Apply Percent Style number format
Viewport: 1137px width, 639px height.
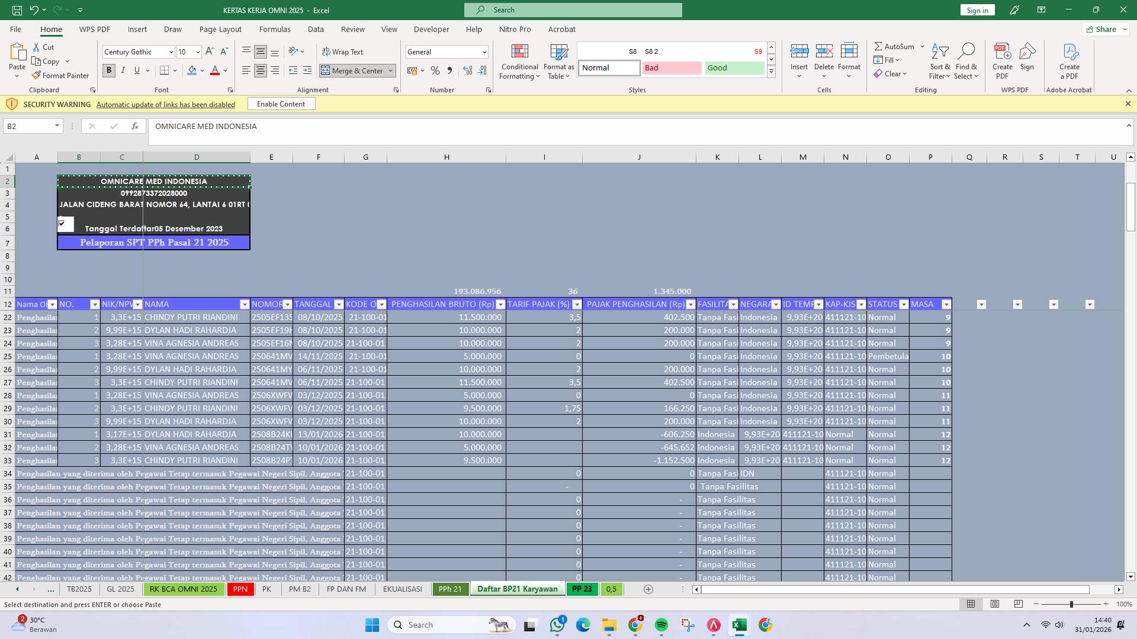(x=435, y=70)
